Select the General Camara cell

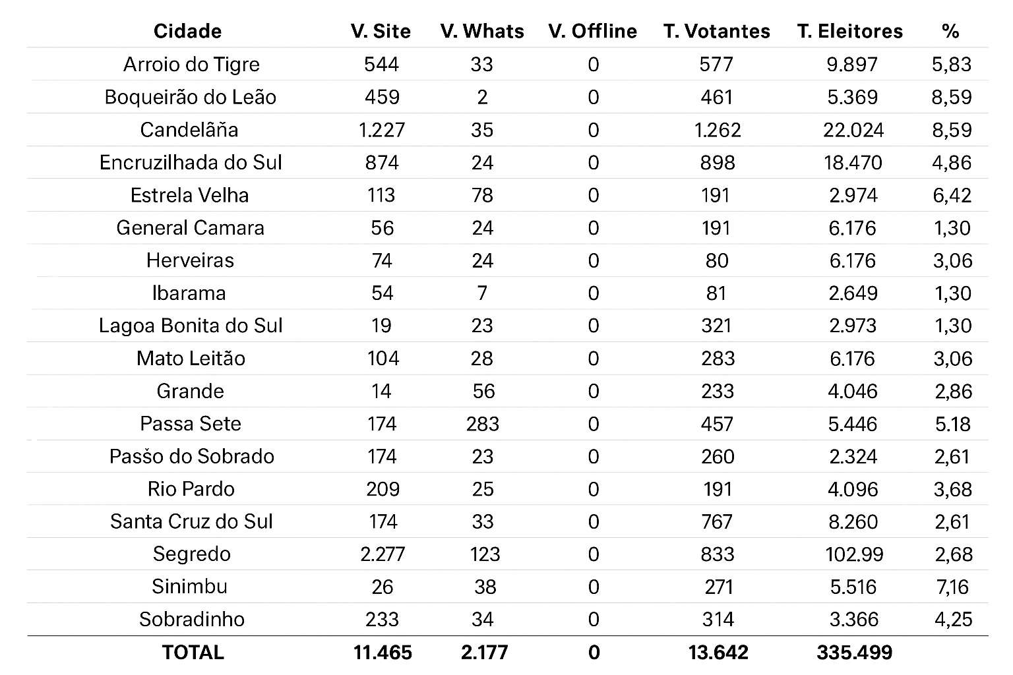coord(190,227)
